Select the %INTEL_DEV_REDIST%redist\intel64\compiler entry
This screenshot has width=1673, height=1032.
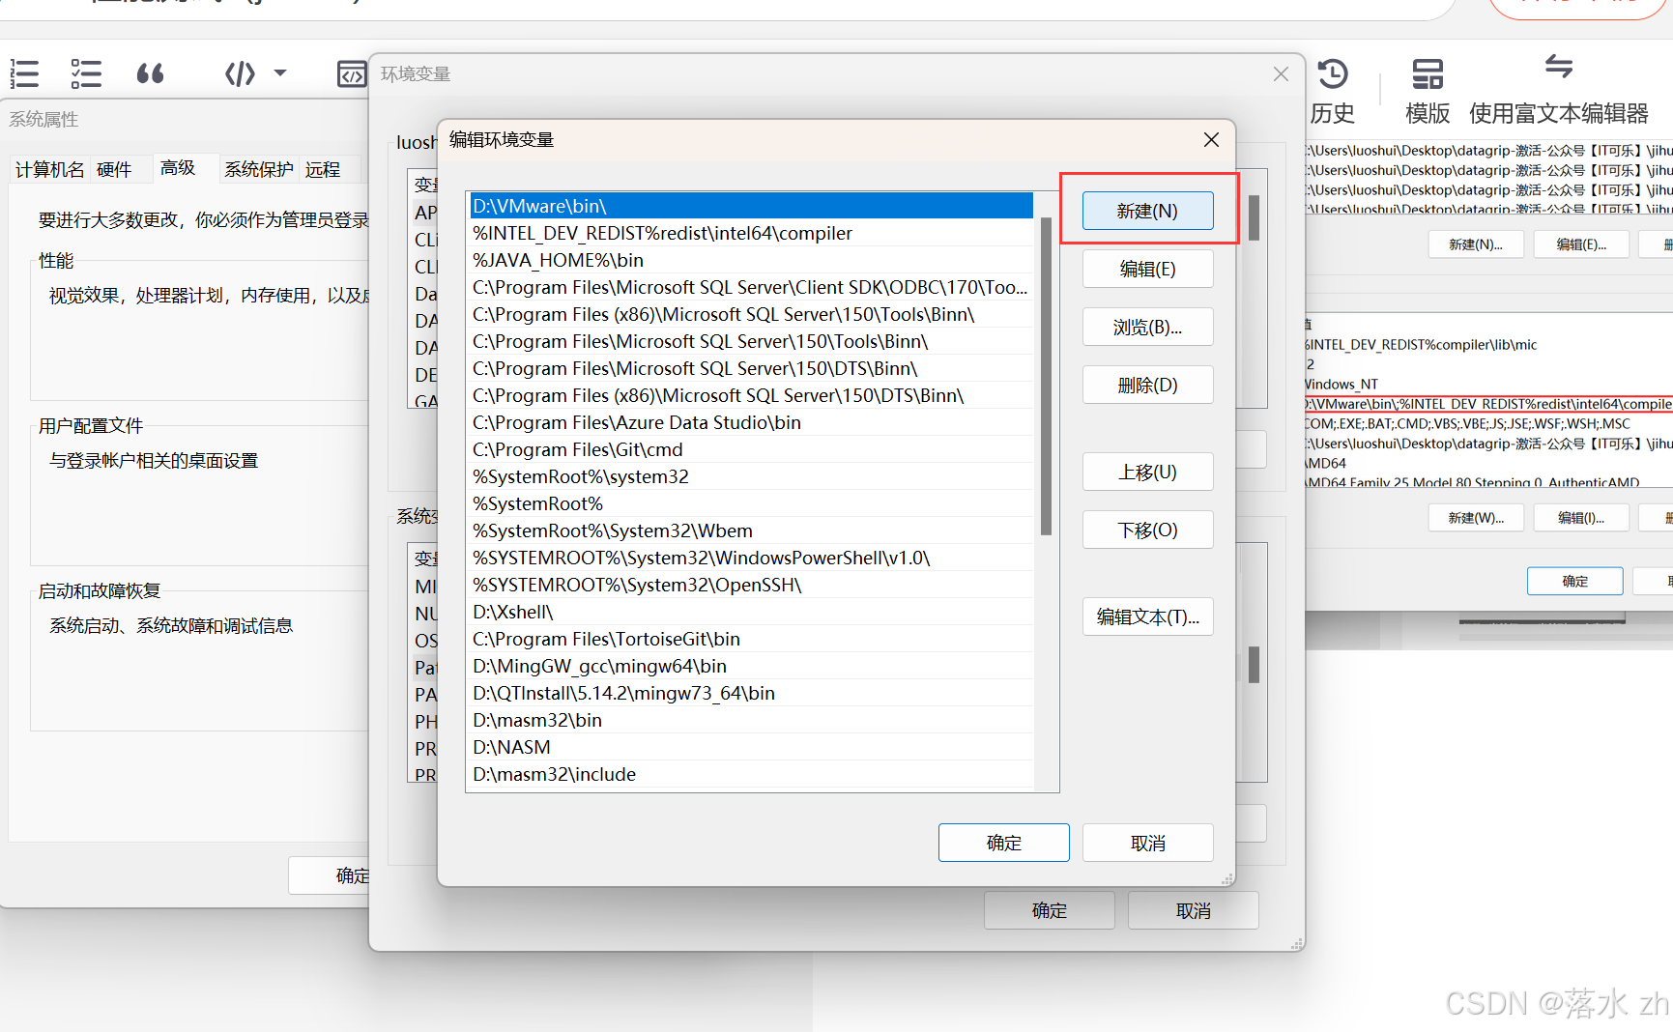(x=751, y=233)
